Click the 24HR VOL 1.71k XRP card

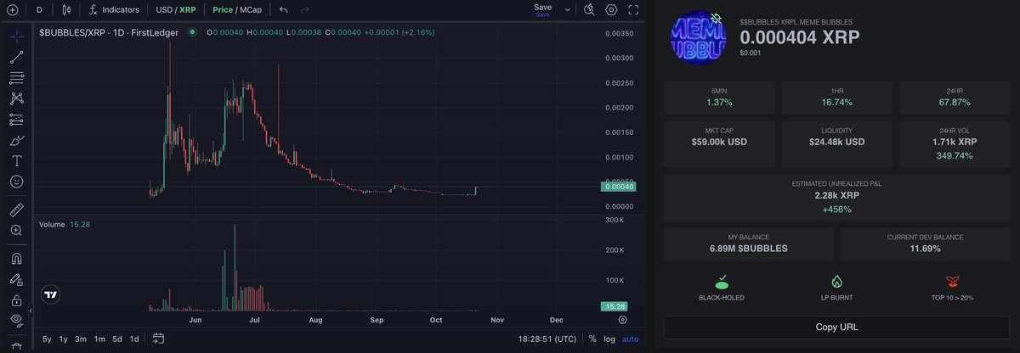[955, 144]
